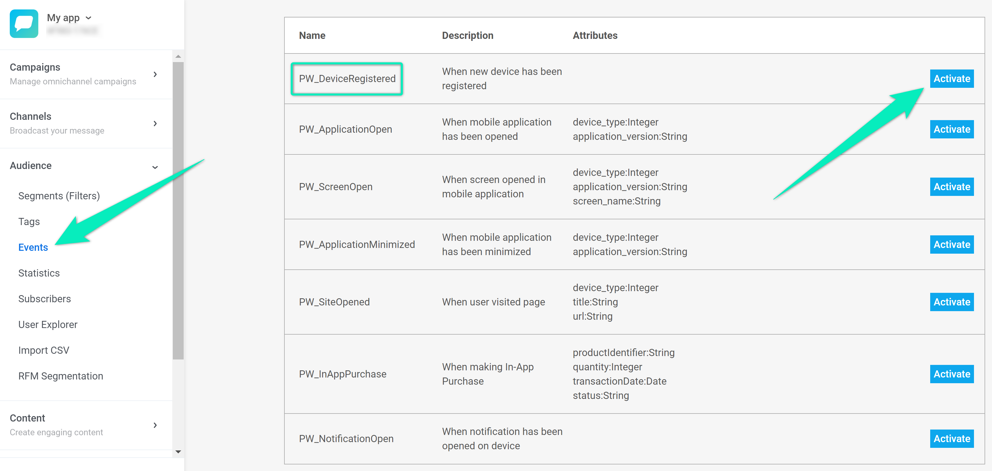The height and width of the screenshot is (471, 992).
Task: Select the Tags menu item
Action: point(29,222)
